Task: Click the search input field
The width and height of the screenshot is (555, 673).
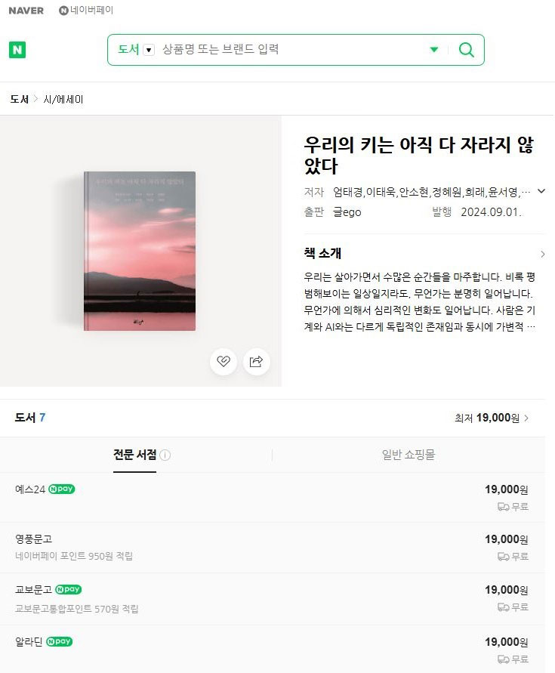Action: click(x=291, y=50)
